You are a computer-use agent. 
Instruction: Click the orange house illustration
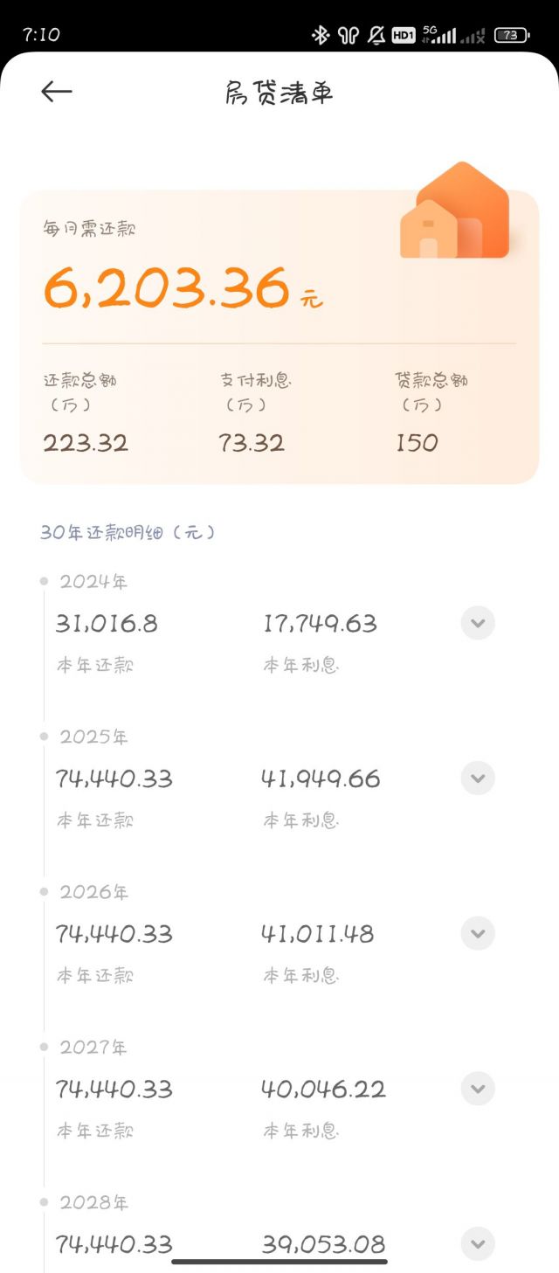pos(456,212)
